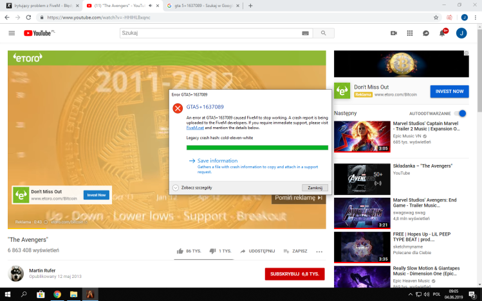The width and height of the screenshot is (482, 301).
Task: Open the YouTube hamburger guide menu
Action: [x=12, y=33]
